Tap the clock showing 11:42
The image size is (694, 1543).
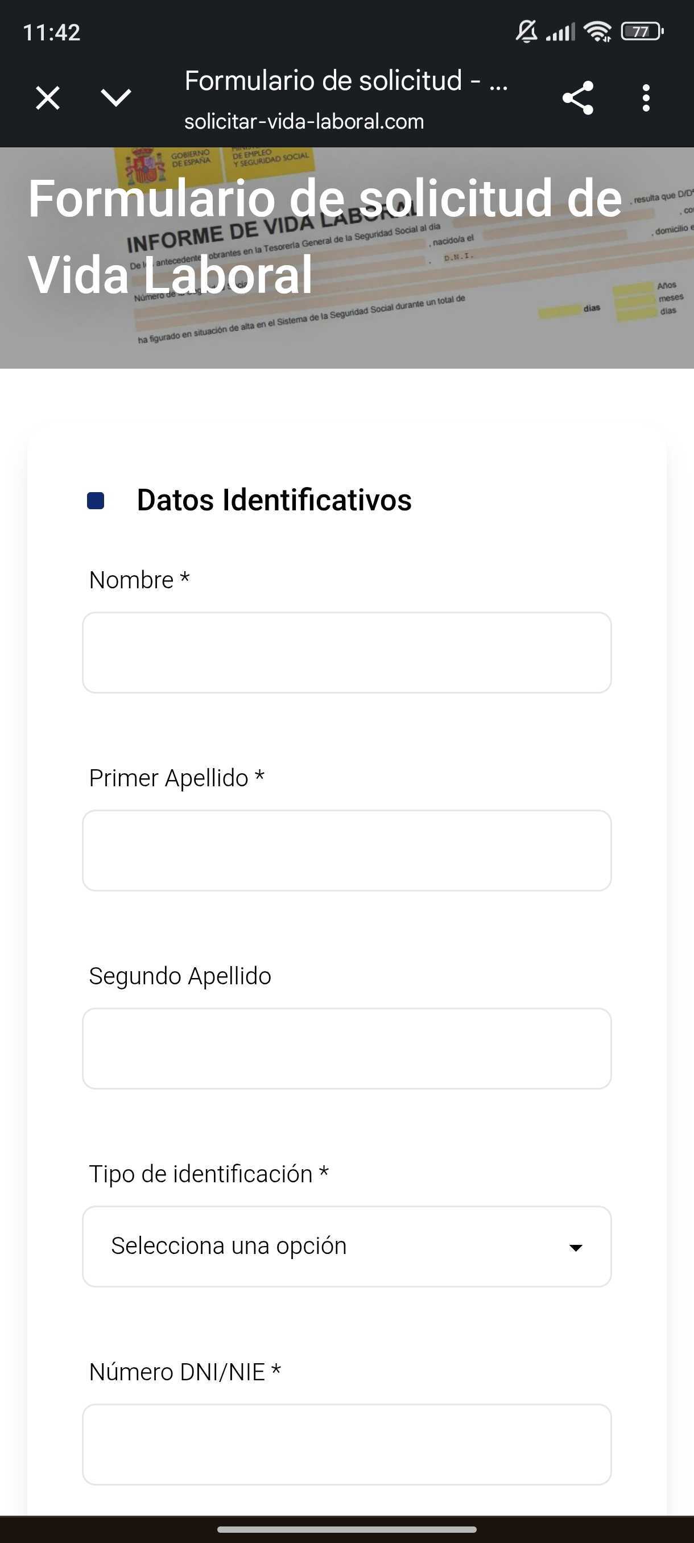pyautogui.click(x=52, y=32)
